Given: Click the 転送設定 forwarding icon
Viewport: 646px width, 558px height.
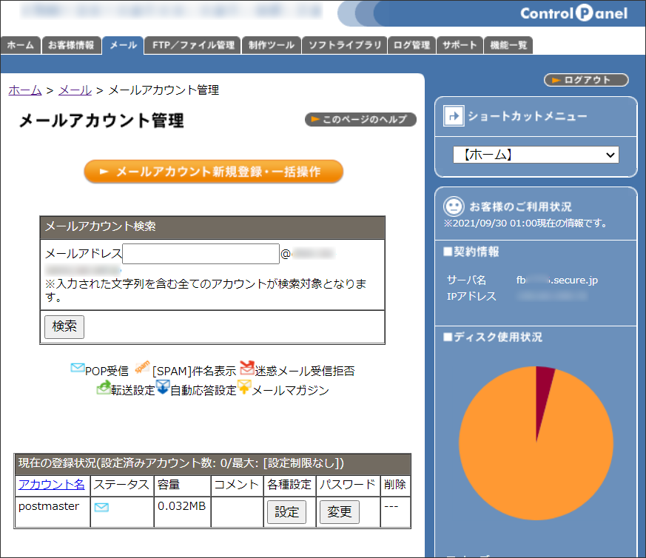Looking at the screenshot, I should (x=104, y=387).
